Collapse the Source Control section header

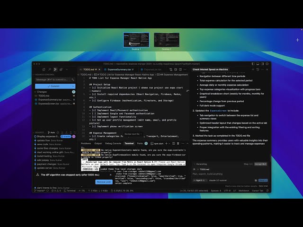[45, 75]
